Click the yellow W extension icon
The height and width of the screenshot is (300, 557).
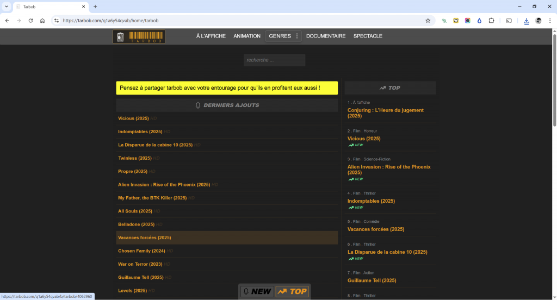[455, 21]
